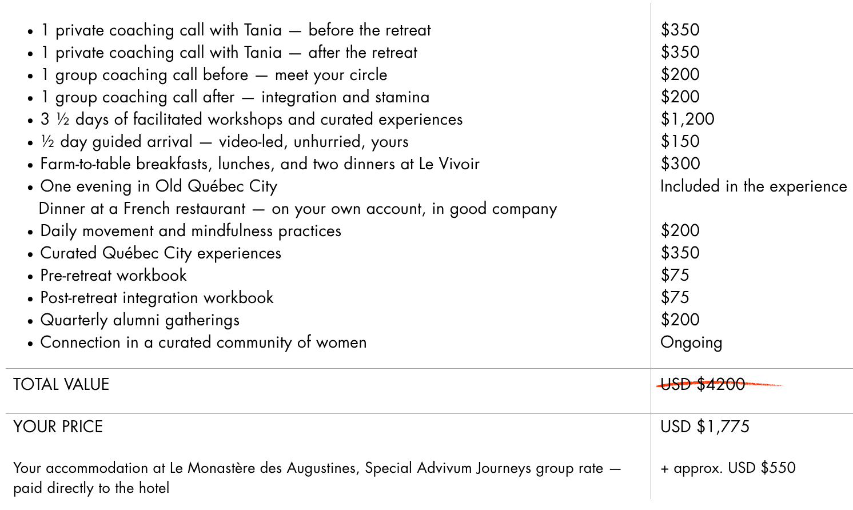Click the USD $1,775 price
The height and width of the screenshot is (510, 853).
click(705, 427)
